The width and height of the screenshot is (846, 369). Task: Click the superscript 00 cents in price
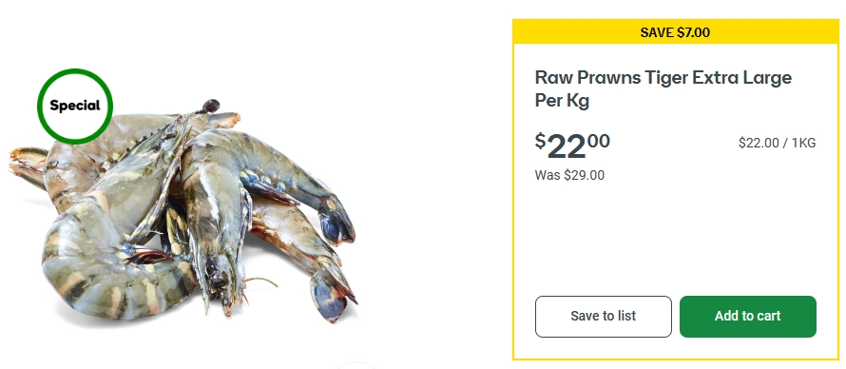[598, 141]
